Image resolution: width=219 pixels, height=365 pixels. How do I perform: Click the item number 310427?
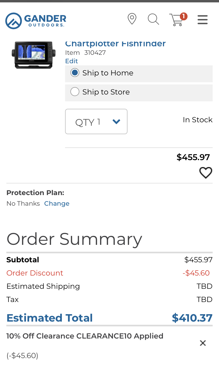click(x=95, y=53)
